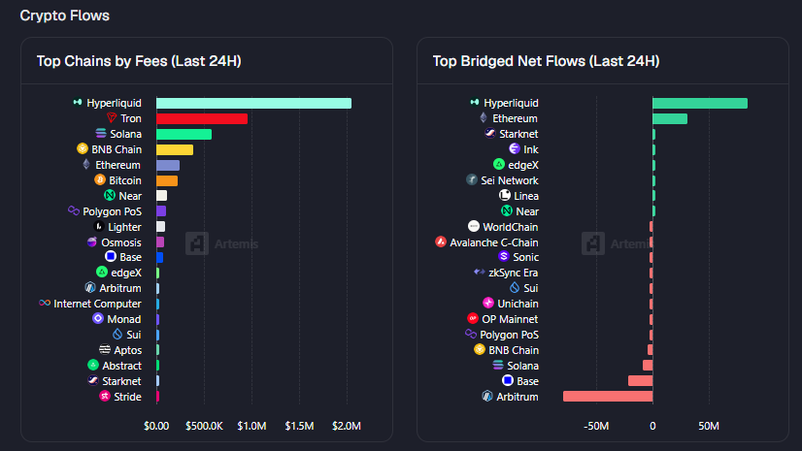The image size is (802, 451).
Task: Click the '$1.0M' axis label
Action: point(251,426)
